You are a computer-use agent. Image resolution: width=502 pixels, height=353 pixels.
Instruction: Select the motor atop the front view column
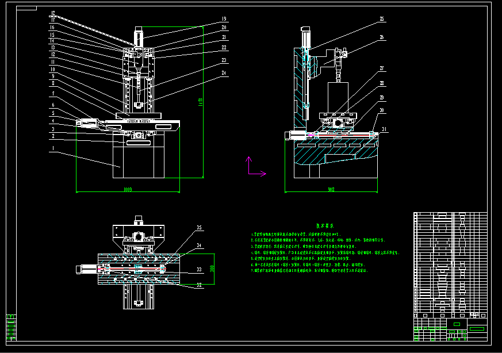139,36
